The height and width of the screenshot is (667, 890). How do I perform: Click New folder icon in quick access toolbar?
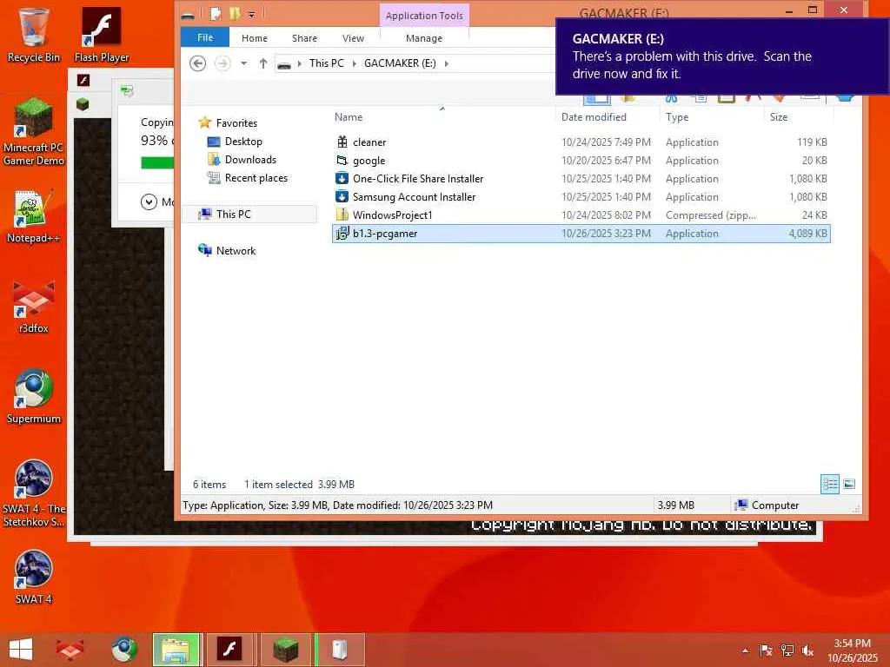(x=235, y=13)
